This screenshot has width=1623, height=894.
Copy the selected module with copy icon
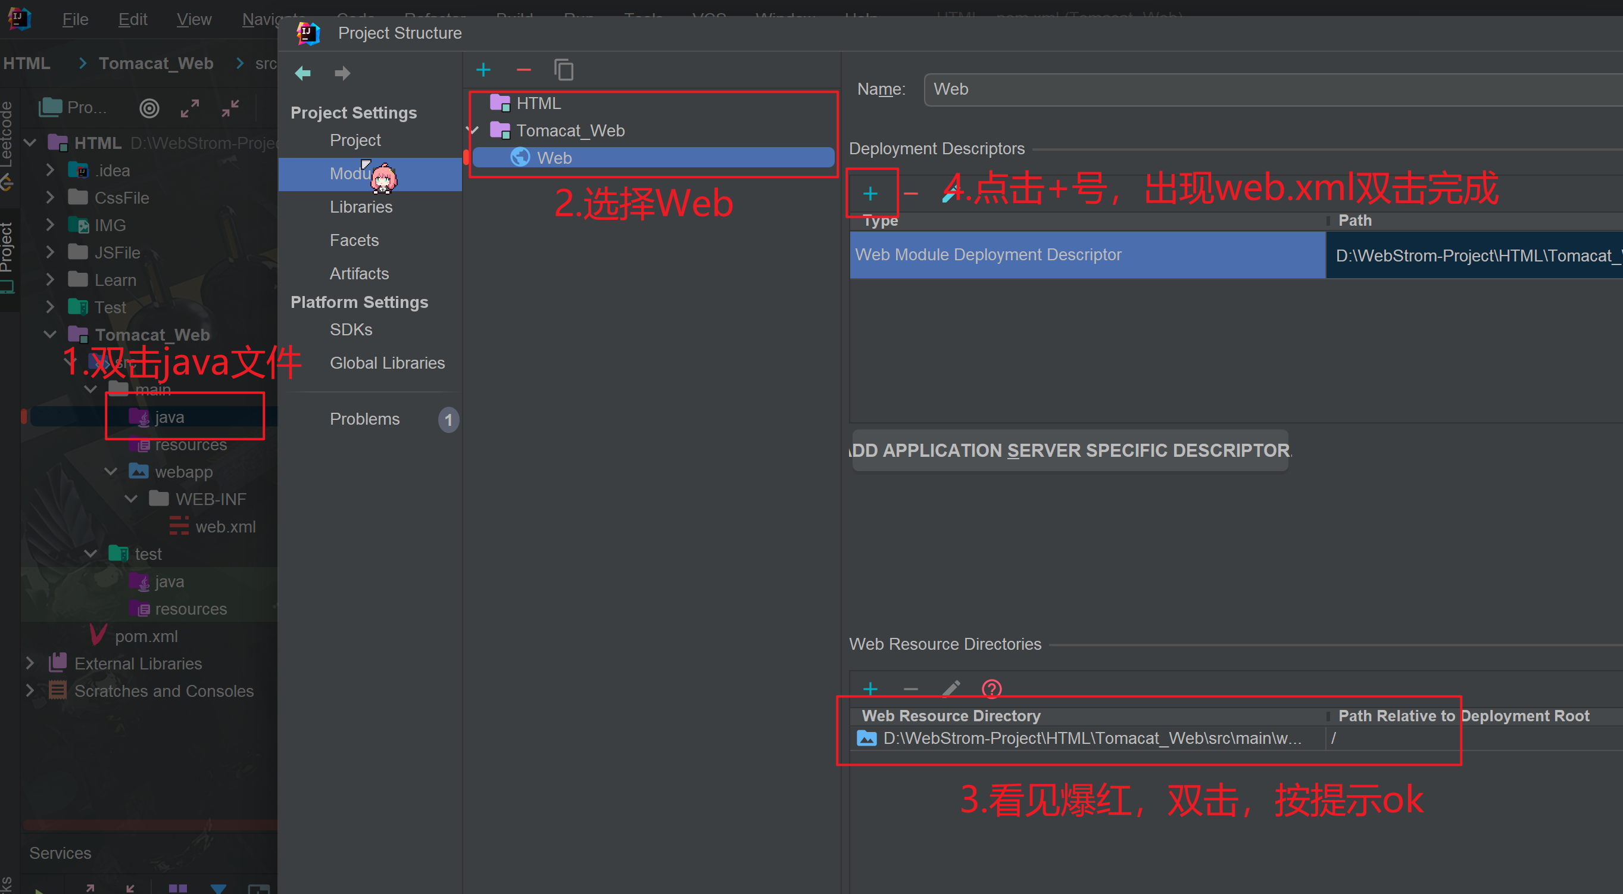click(x=563, y=70)
